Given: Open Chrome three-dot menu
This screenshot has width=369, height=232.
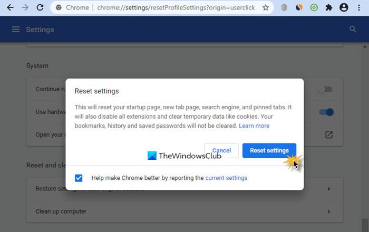Looking at the screenshot, I should [359, 7].
